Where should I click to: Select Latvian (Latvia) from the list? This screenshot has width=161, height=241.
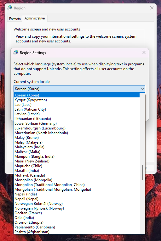tap(77, 114)
